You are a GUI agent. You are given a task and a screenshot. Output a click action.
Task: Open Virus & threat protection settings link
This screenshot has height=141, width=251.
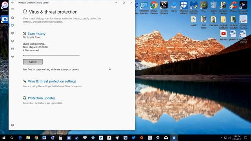(x=52, y=81)
